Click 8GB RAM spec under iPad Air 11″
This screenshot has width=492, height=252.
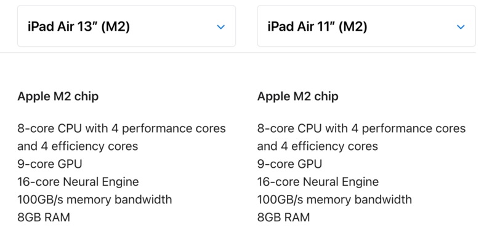coord(283,218)
